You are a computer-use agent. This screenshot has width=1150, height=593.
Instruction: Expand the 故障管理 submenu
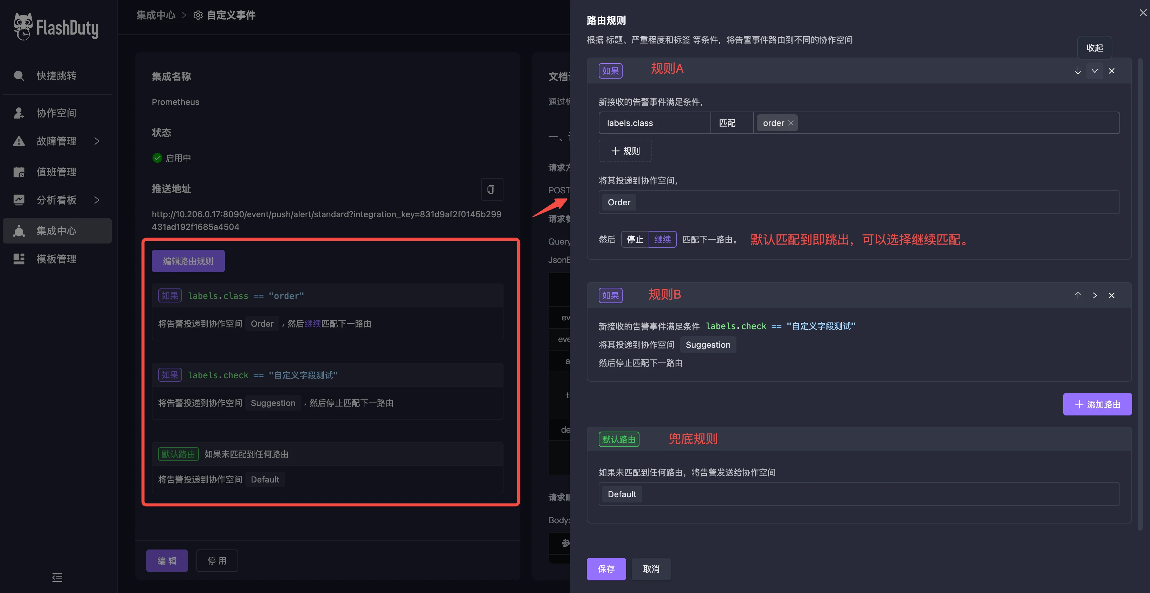click(x=97, y=141)
